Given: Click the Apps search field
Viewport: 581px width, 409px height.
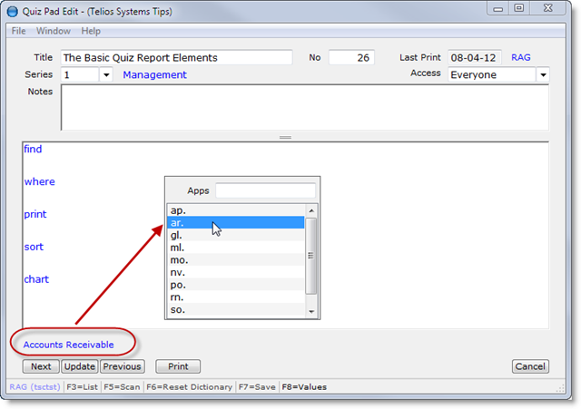Looking at the screenshot, I should 265,190.
